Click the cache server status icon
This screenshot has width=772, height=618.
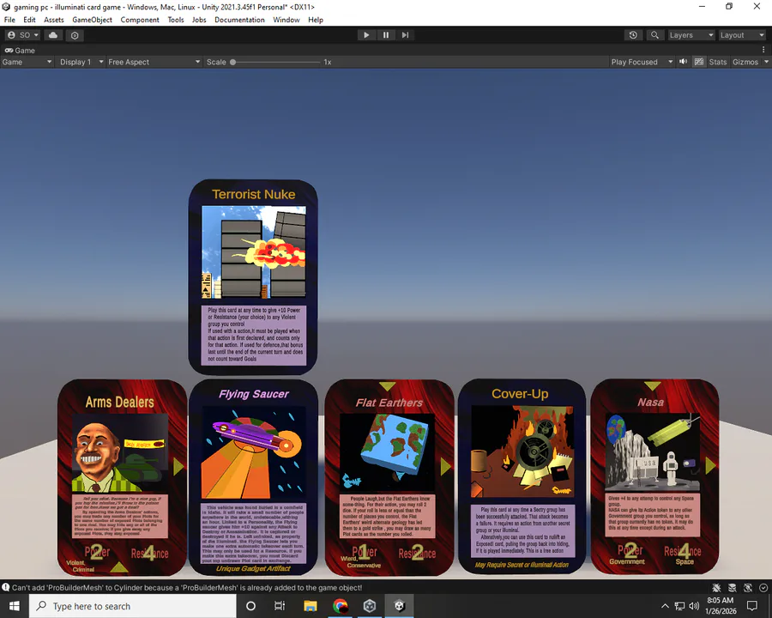(733, 587)
